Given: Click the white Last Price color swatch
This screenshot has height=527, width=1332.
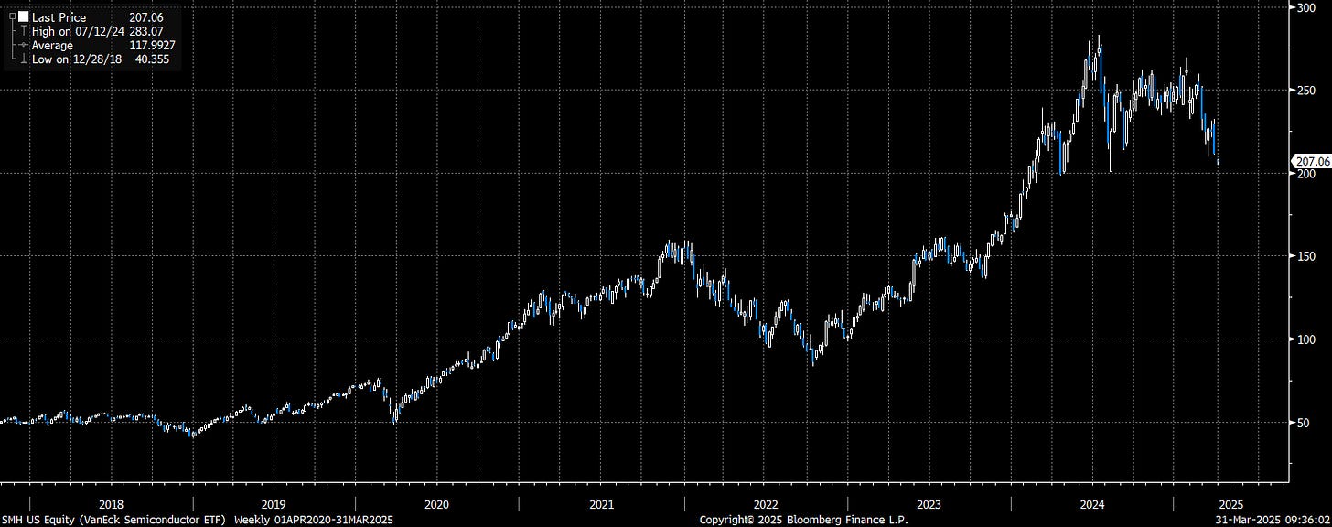Looking at the screenshot, I should [x=24, y=16].
